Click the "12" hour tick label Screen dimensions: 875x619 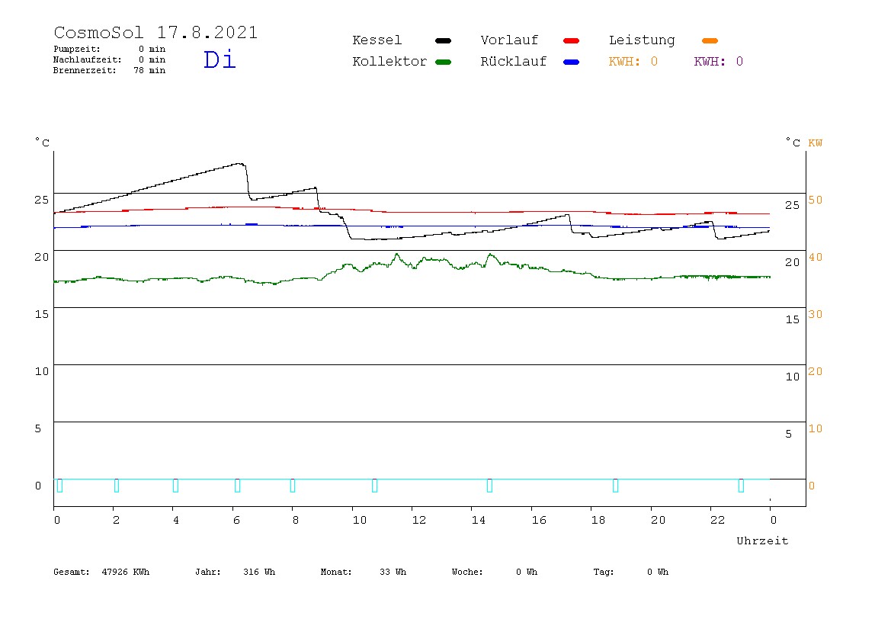[x=419, y=520]
